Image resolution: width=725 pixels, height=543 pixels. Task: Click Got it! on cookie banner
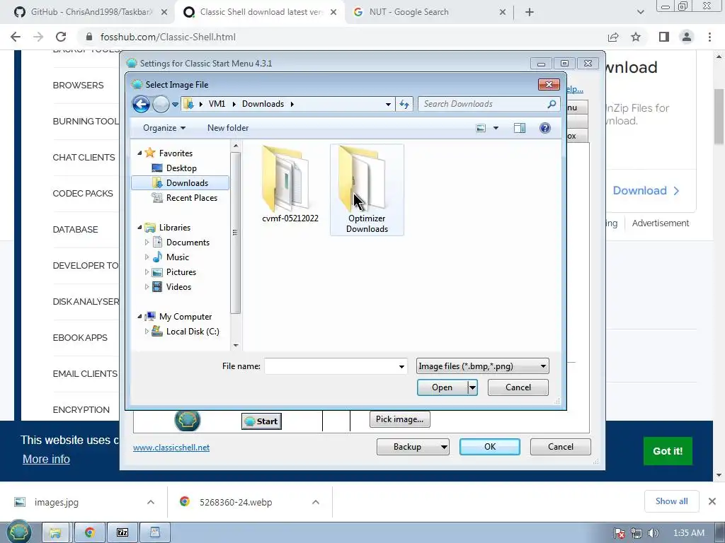tap(668, 451)
